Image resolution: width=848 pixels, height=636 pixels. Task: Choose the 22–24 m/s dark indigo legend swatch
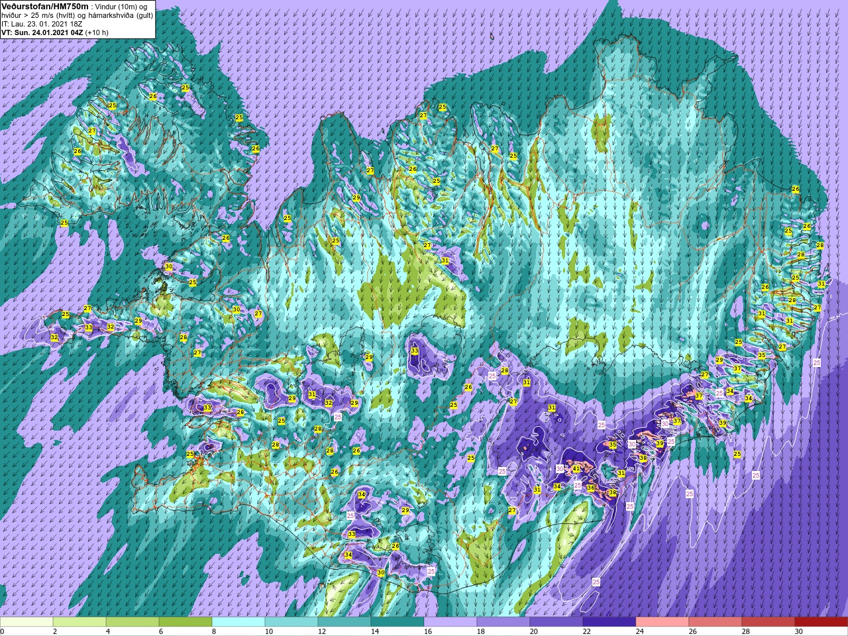point(609,622)
